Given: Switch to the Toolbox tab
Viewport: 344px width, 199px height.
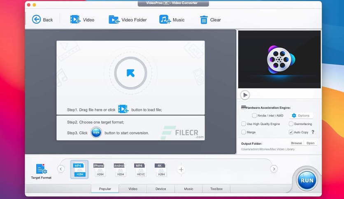Looking at the screenshot, I should [216, 189].
